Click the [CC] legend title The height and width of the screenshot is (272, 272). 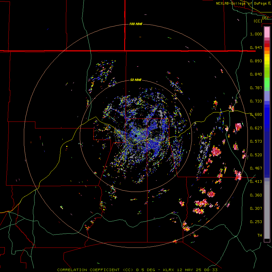258,21
